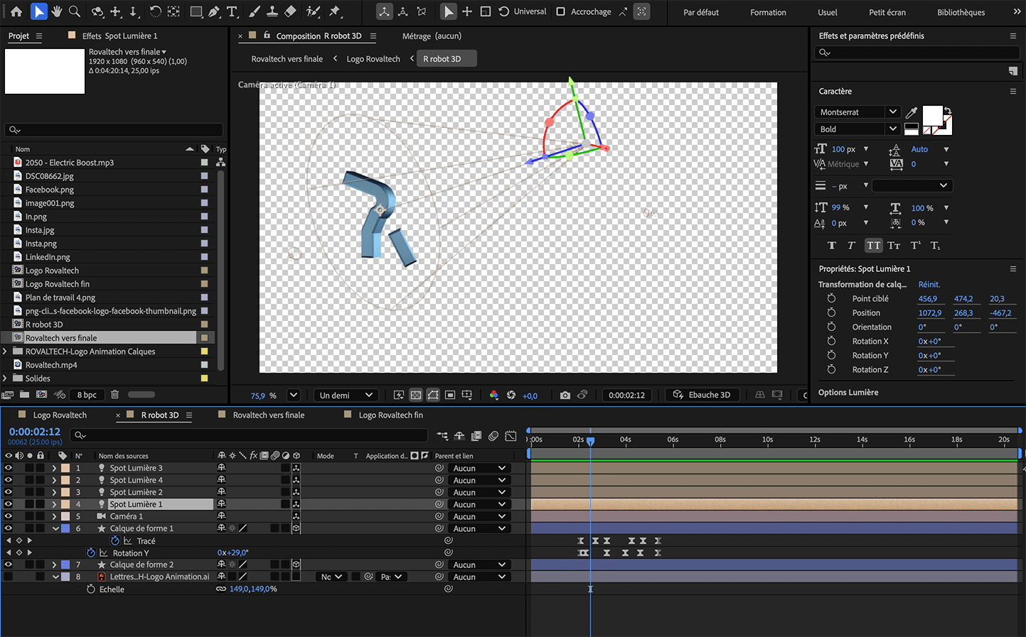Open the composition mini-flowchart icon
Screen dimensions: 1026x637
click(442, 435)
